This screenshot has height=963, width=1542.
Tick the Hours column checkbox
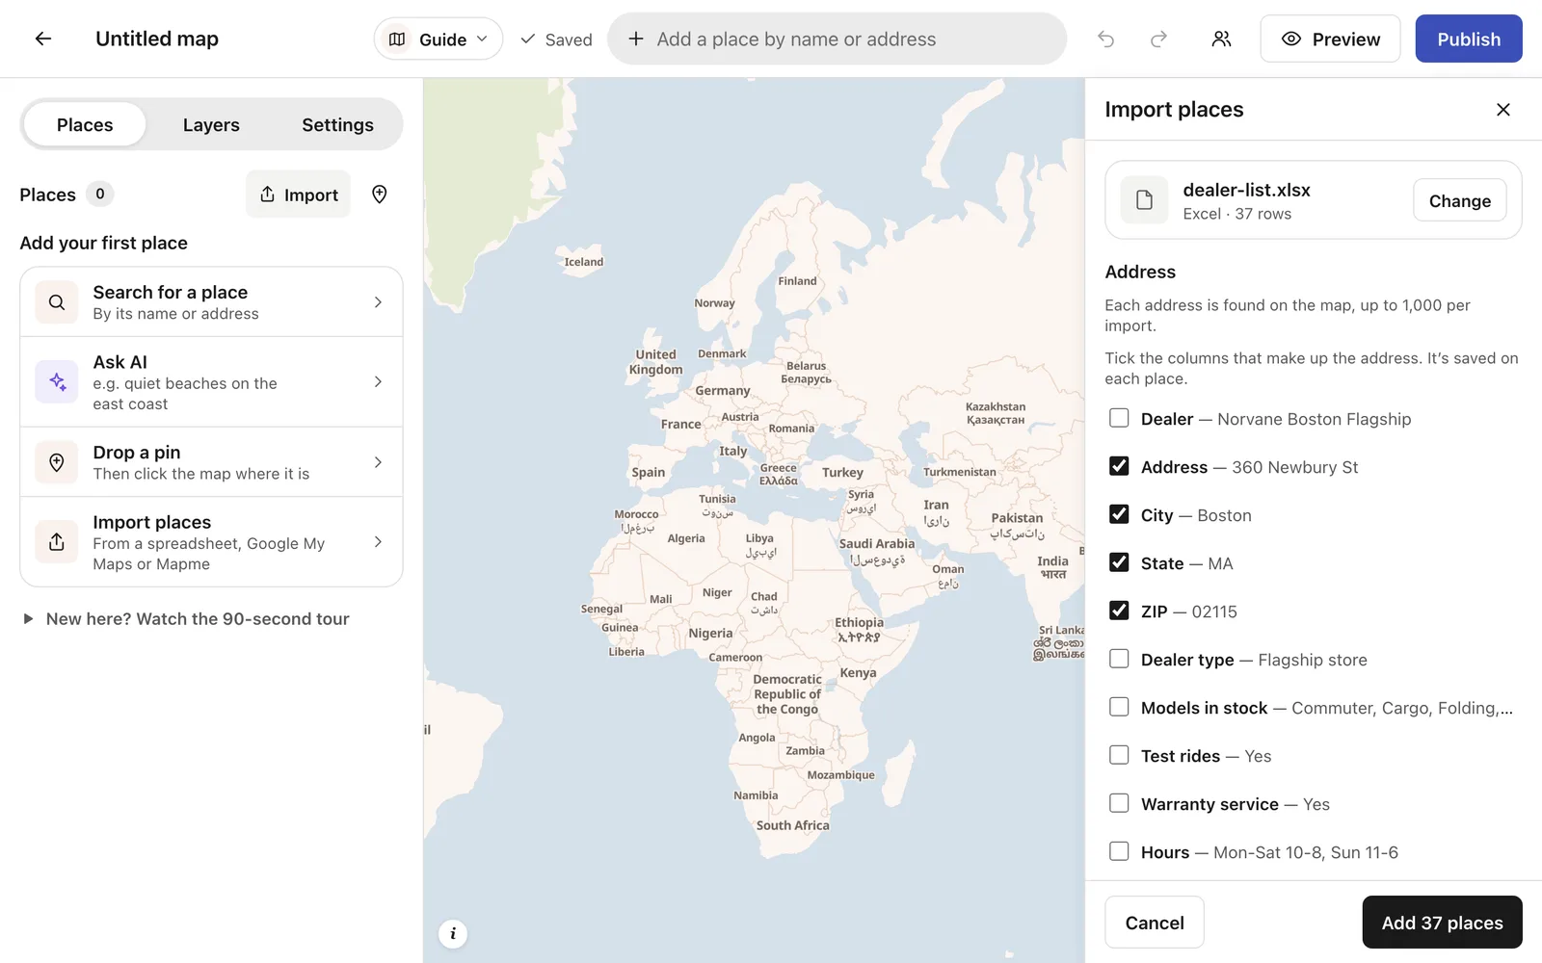pyautogui.click(x=1119, y=851)
